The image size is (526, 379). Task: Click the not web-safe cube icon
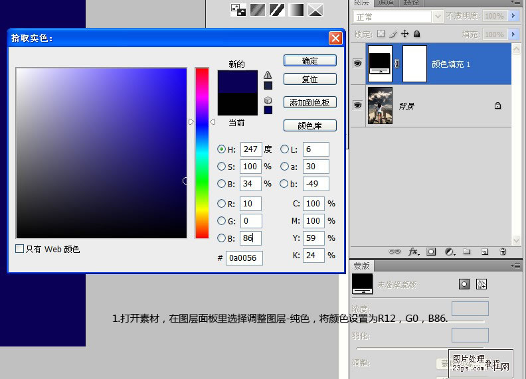coord(268,100)
